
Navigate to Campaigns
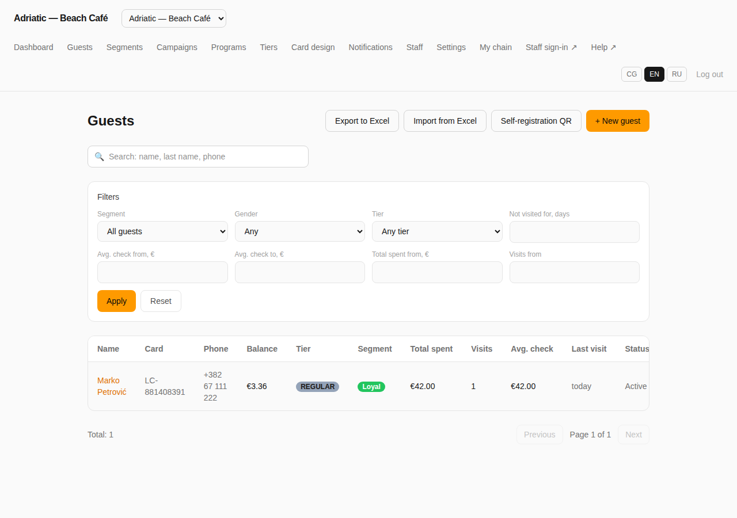(177, 47)
